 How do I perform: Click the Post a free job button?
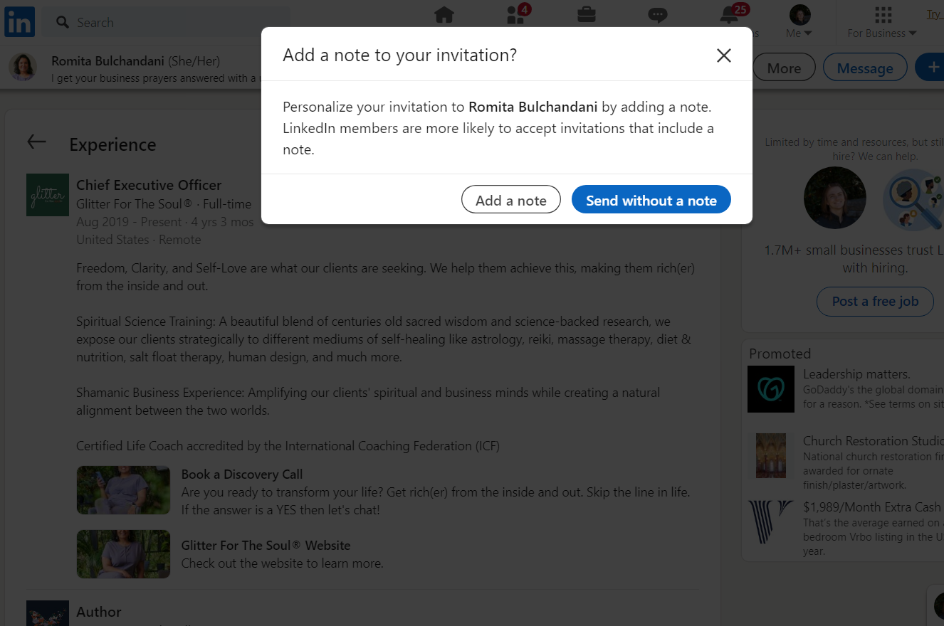pyautogui.click(x=875, y=301)
